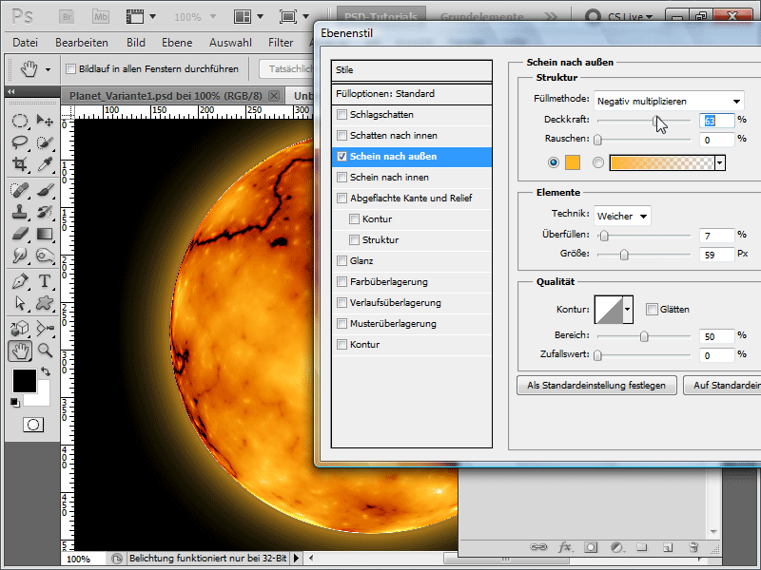Select the Pen tool
Image resolution: width=761 pixels, height=570 pixels.
pyautogui.click(x=20, y=281)
